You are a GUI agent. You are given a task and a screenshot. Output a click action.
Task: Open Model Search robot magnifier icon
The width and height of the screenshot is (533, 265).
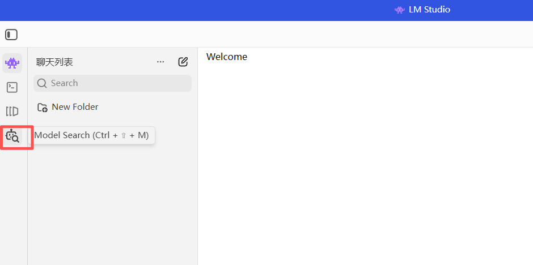(12, 136)
